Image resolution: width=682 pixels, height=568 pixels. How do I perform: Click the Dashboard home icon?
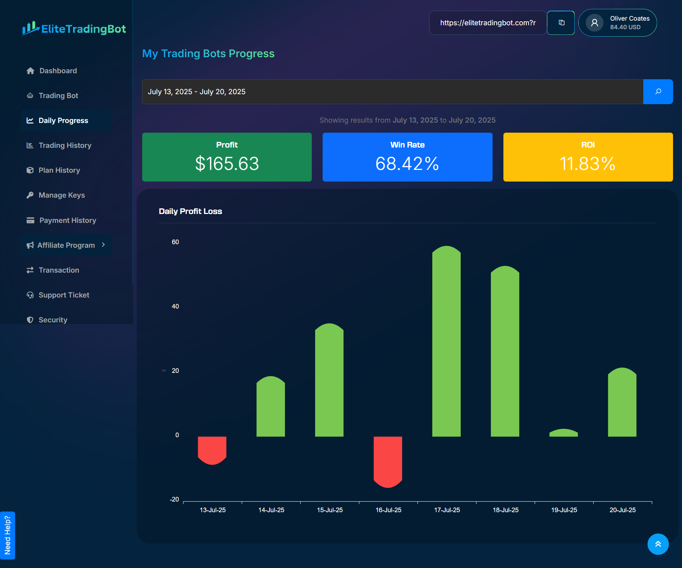[x=30, y=71]
